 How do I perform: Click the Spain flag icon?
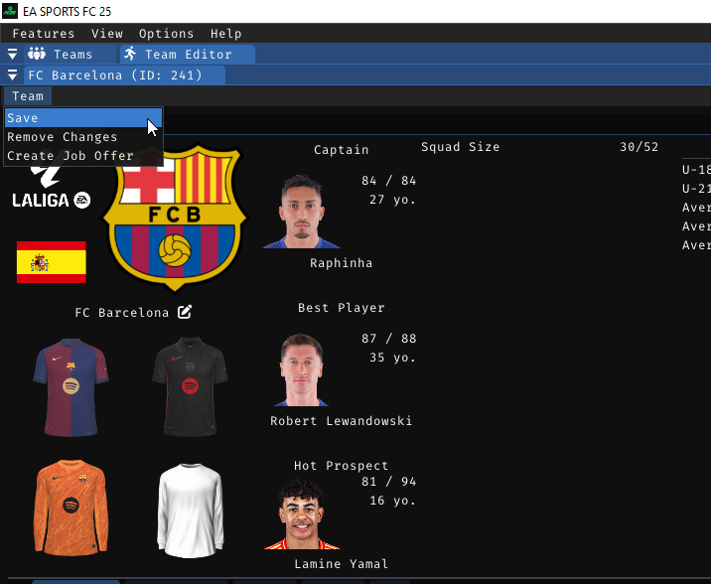click(52, 262)
